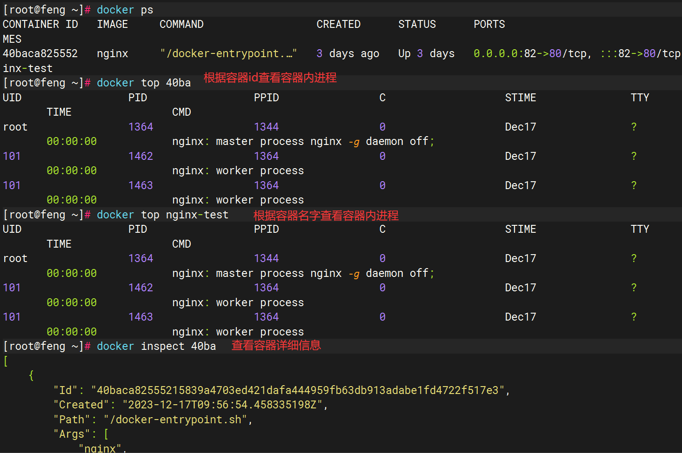Click the IPv6 port mapping ':::82->80/tcp'
682x453 pixels.
click(x=641, y=53)
